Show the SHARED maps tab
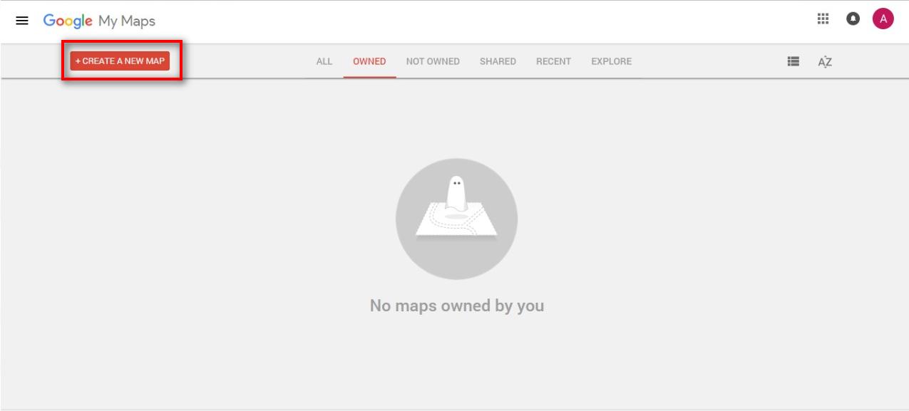The image size is (909, 411). click(x=498, y=61)
